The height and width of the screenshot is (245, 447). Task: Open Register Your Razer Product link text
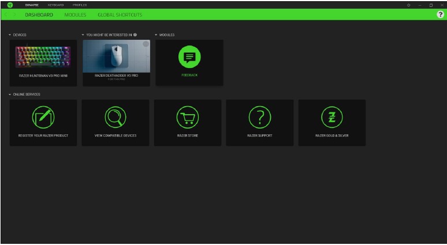click(x=43, y=135)
